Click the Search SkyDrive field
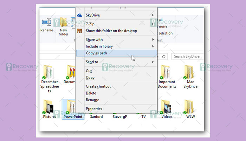Screen dimensions: 246x141 [x=188, y=56]
